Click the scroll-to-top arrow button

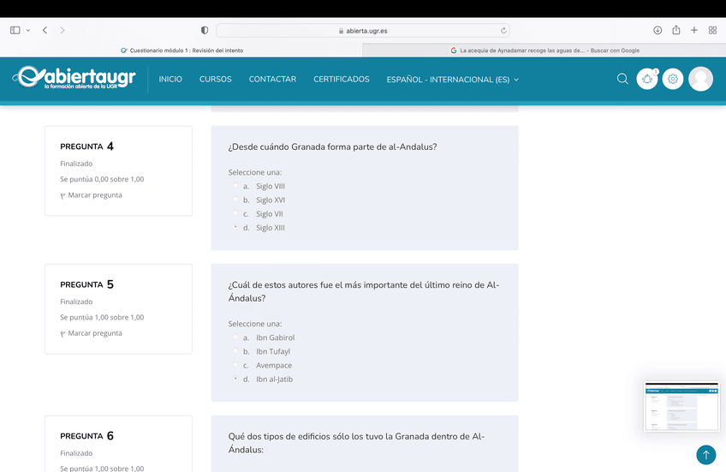705,455
